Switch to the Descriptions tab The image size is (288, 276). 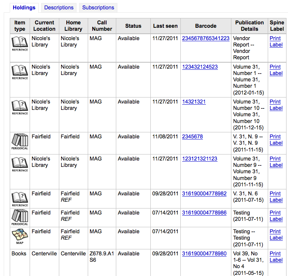pyautogui.click(x=59, y=7)
